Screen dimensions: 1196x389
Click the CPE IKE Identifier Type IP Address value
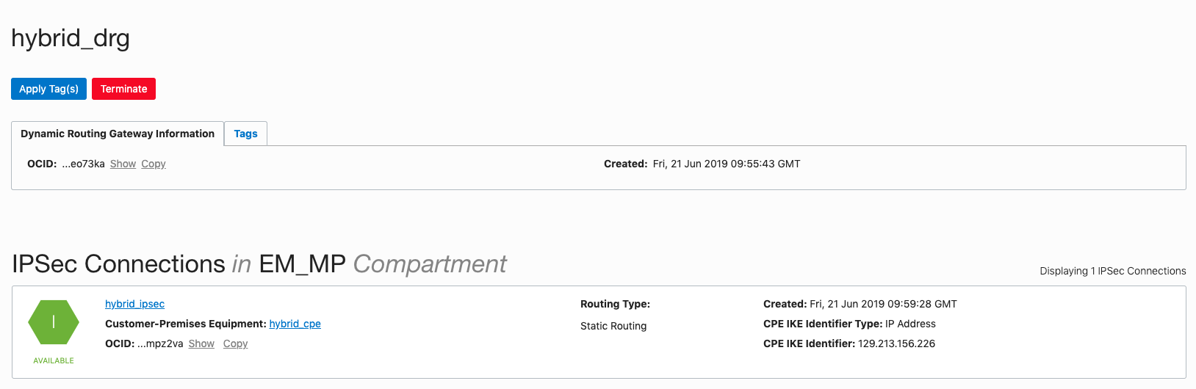click(x=910, y=324)
